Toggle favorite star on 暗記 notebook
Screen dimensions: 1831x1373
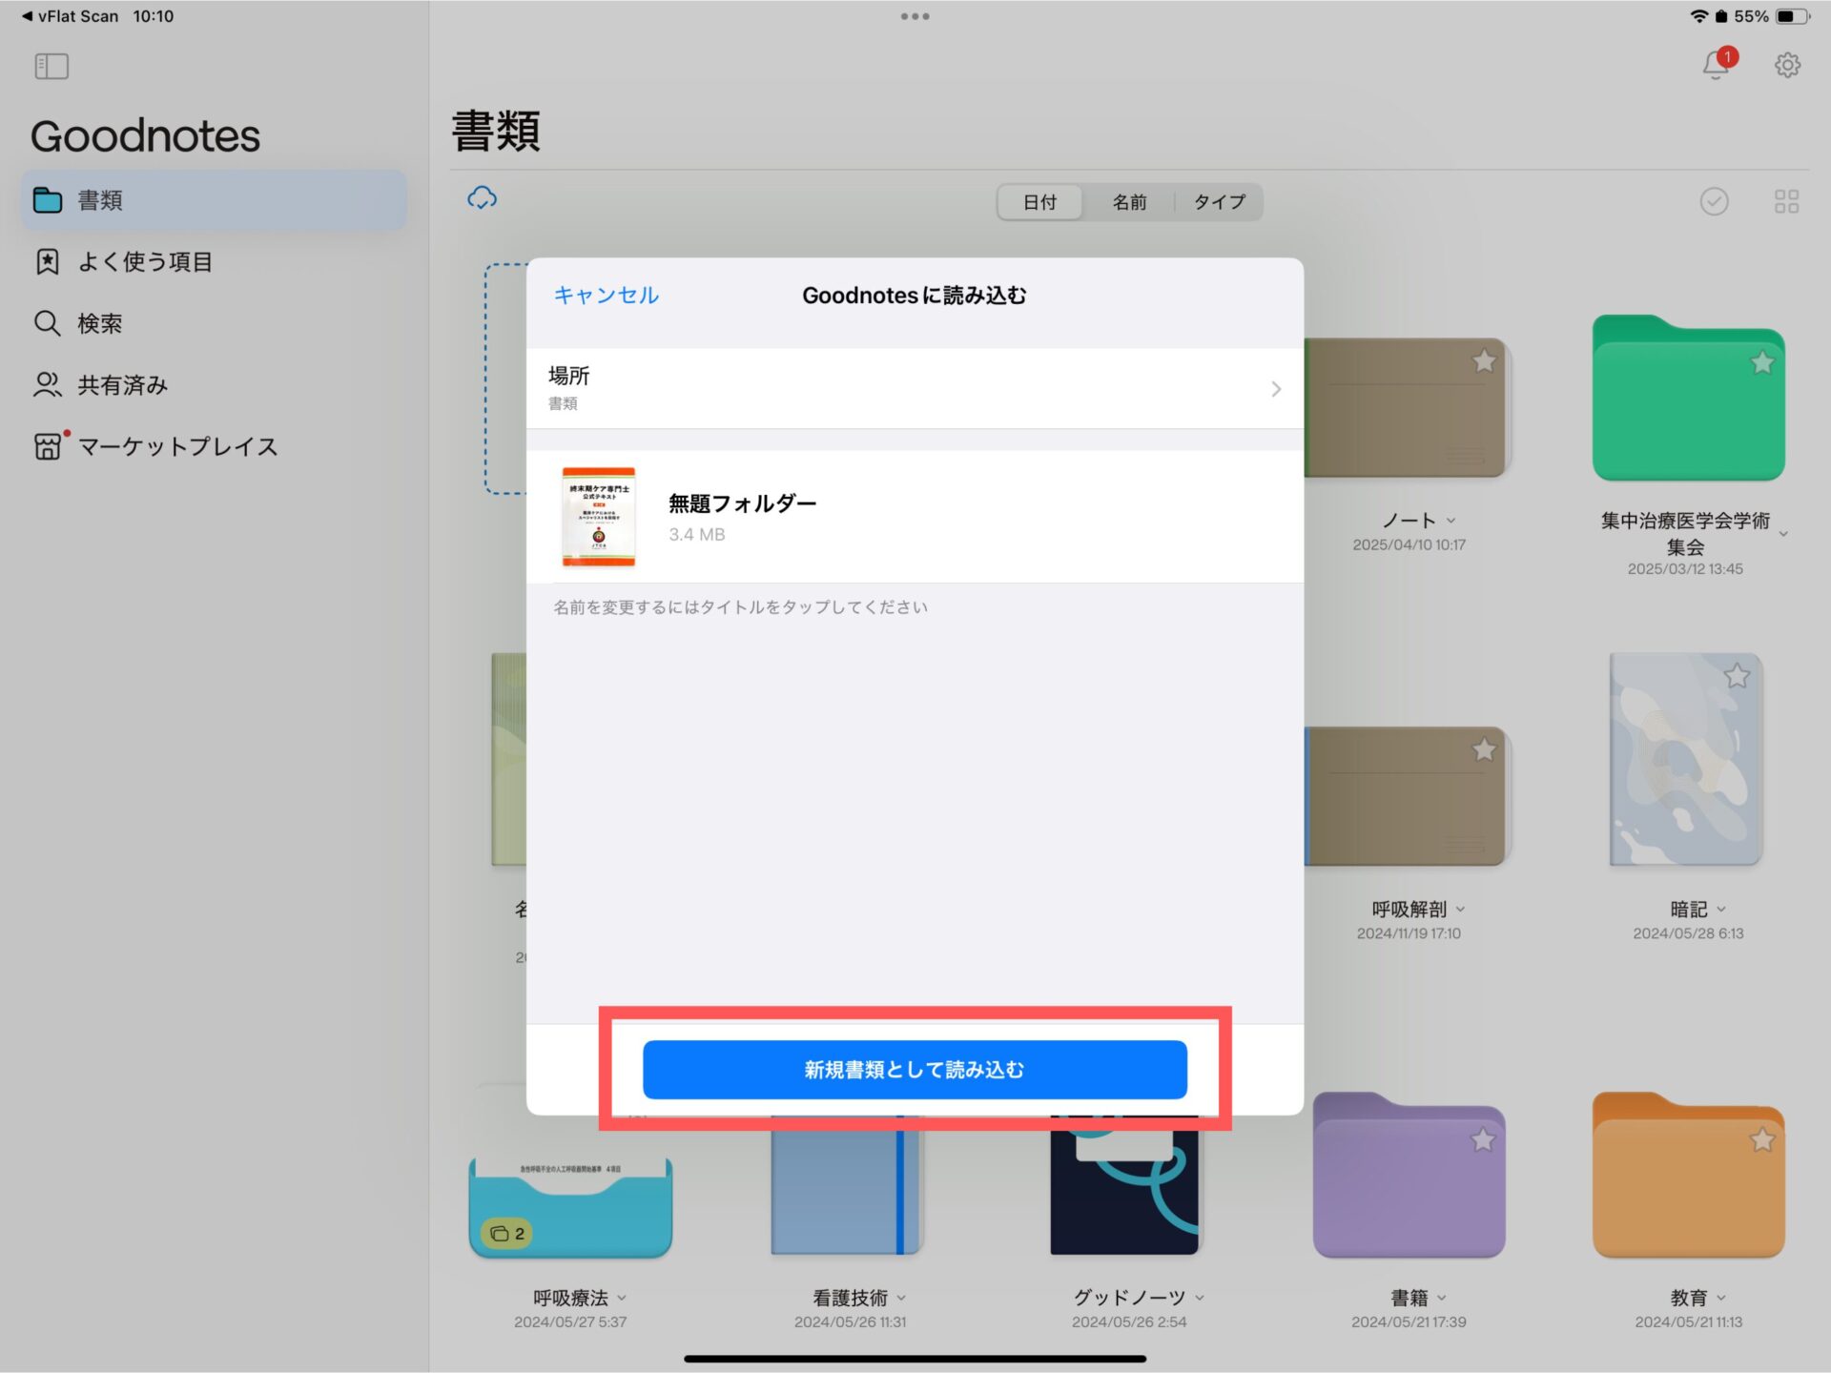coord(1737,676)
